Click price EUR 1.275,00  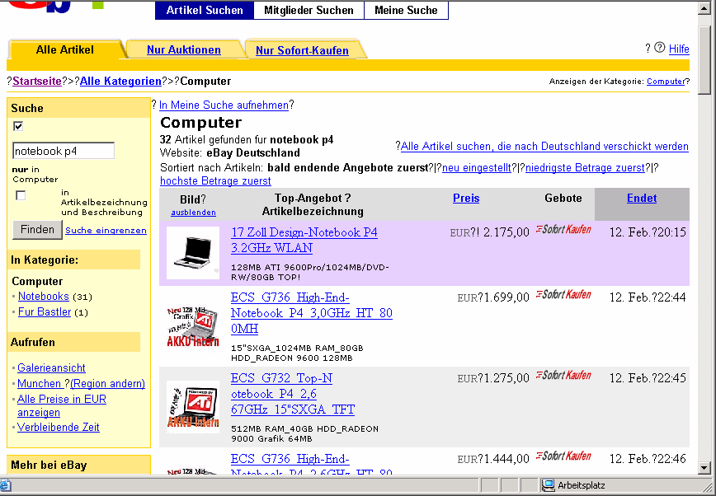pos(493,379)
